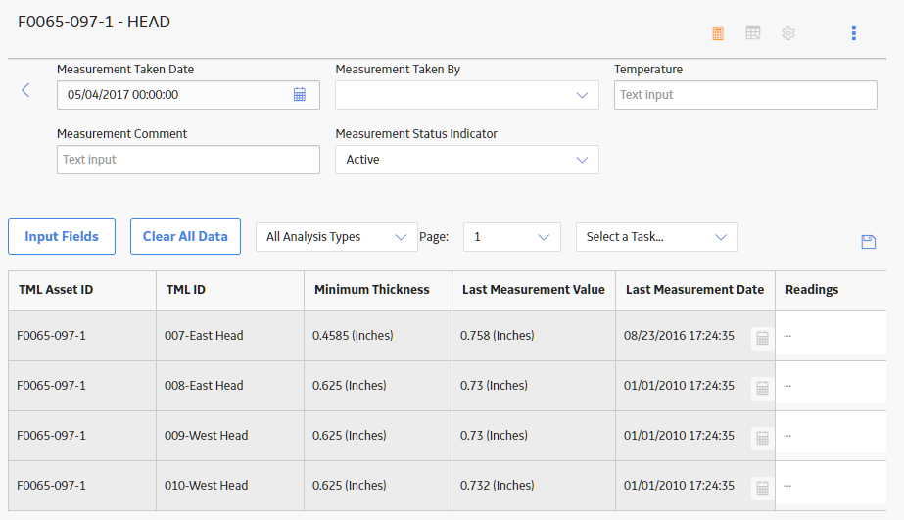Open calendar for Measurement Taken Date
904x520 pixels.
click(x=300, y=95)
